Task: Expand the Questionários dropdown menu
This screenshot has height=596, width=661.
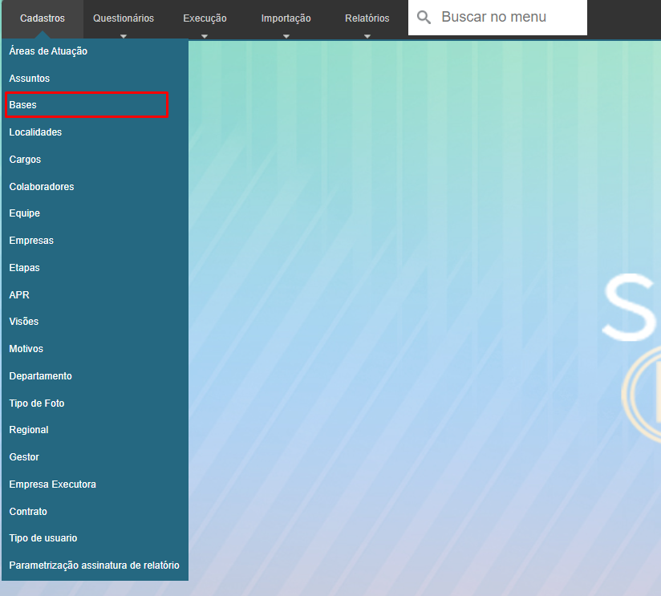Action: click(124, 18)
